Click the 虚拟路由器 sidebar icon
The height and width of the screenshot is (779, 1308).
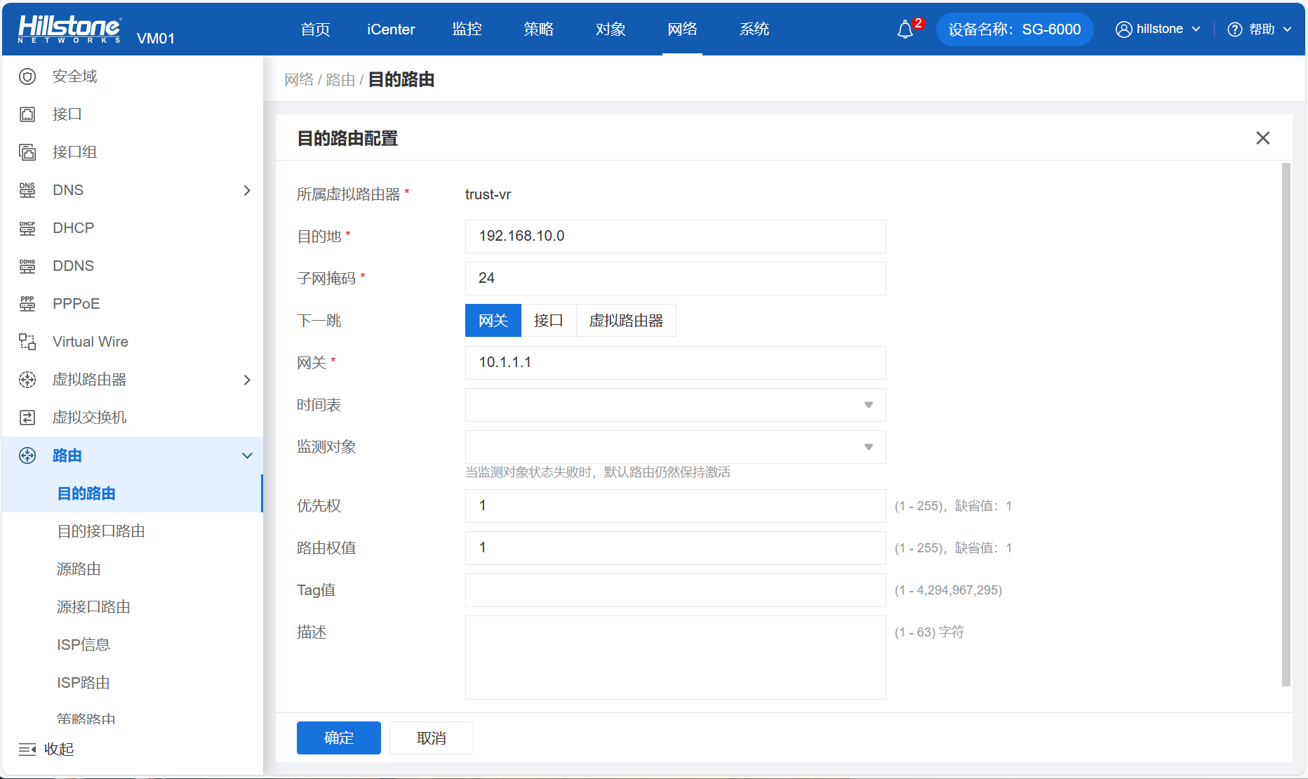point(27,380)
